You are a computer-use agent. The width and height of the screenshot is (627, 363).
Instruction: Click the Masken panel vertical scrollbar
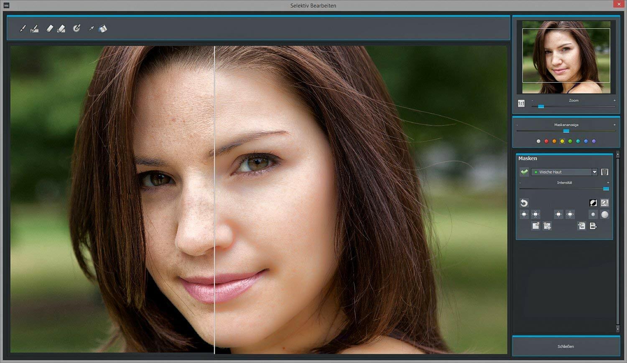pyautogui.click(x=617, y=242)
